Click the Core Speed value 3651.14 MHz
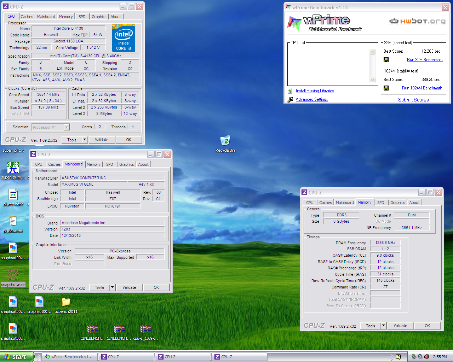Screen dimensions: 453x362 click(48, 94)
